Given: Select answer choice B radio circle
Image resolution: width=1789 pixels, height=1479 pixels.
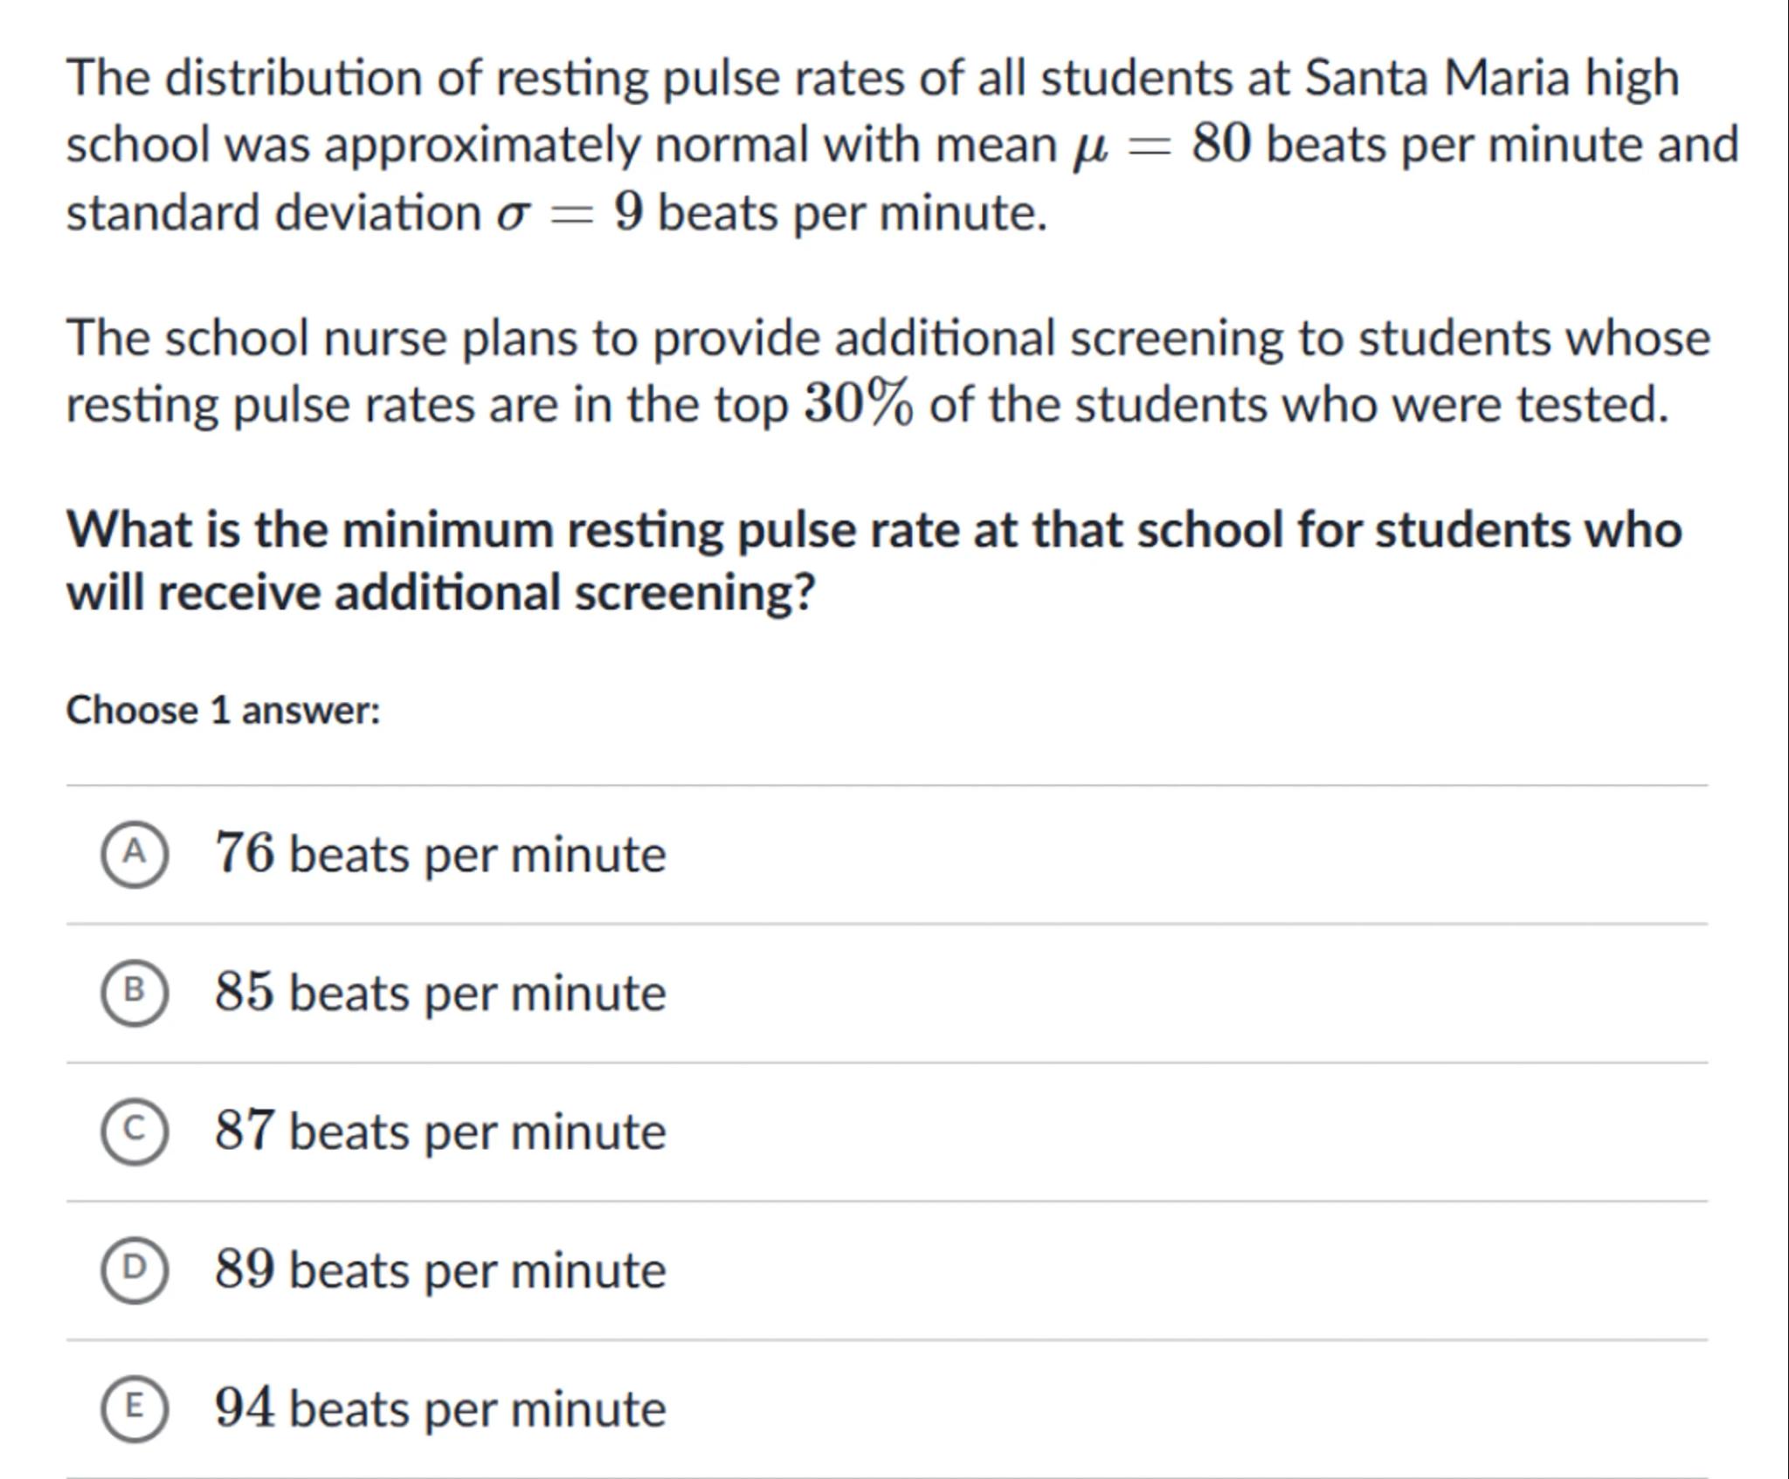Looking at the screenshot, I should coord(134,993).
